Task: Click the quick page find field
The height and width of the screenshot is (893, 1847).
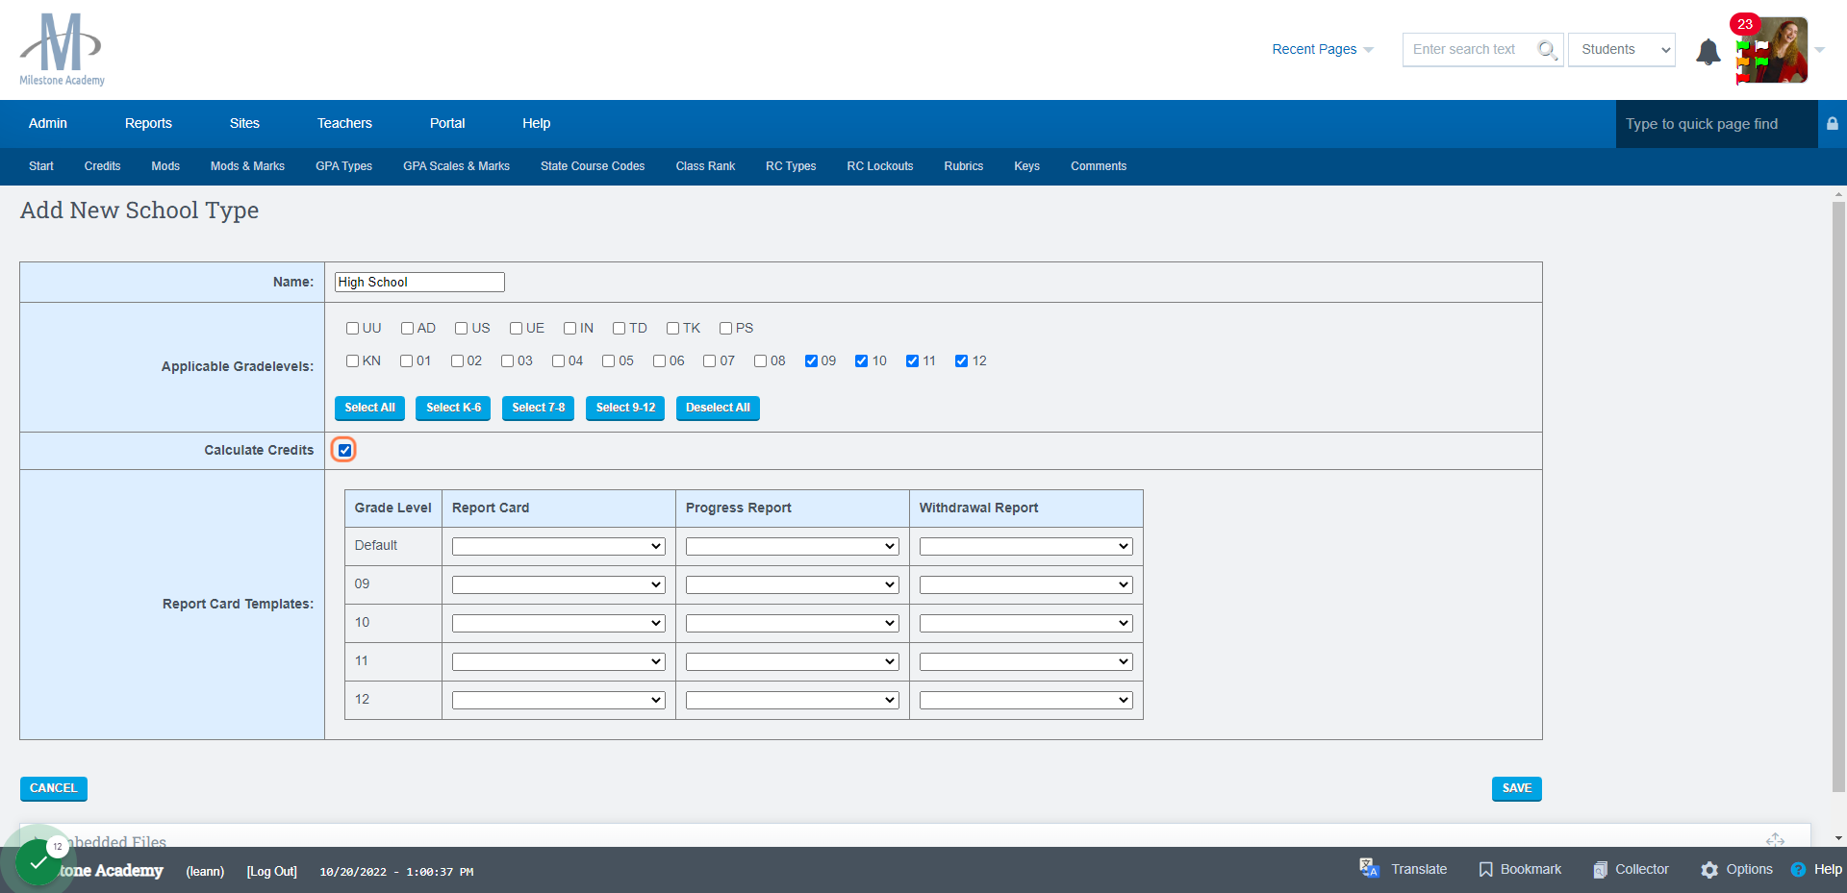Action: pos(1716,124)
